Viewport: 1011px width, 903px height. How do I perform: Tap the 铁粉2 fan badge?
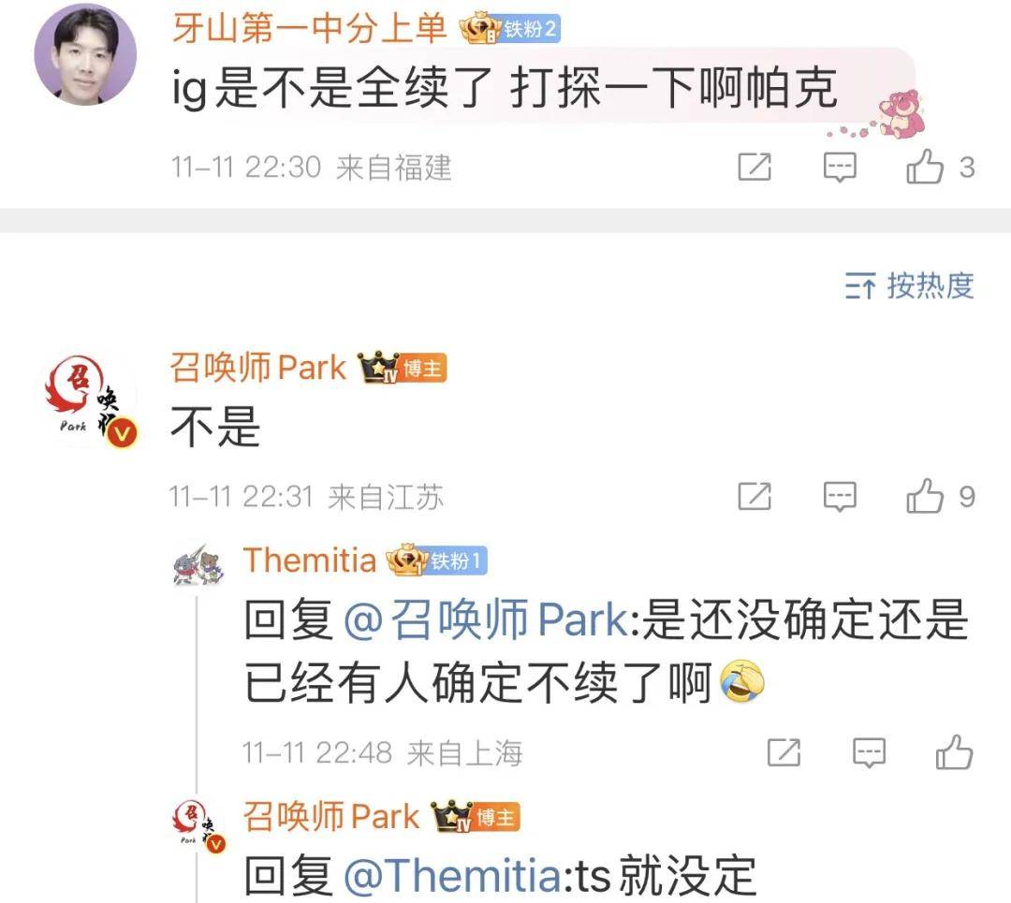[509, 29]
